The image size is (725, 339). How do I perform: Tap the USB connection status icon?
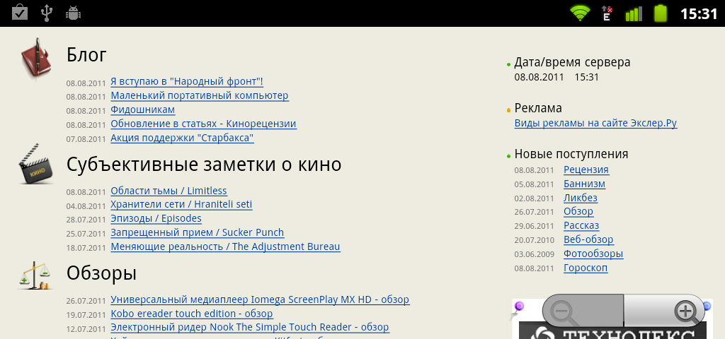(47, 13)
